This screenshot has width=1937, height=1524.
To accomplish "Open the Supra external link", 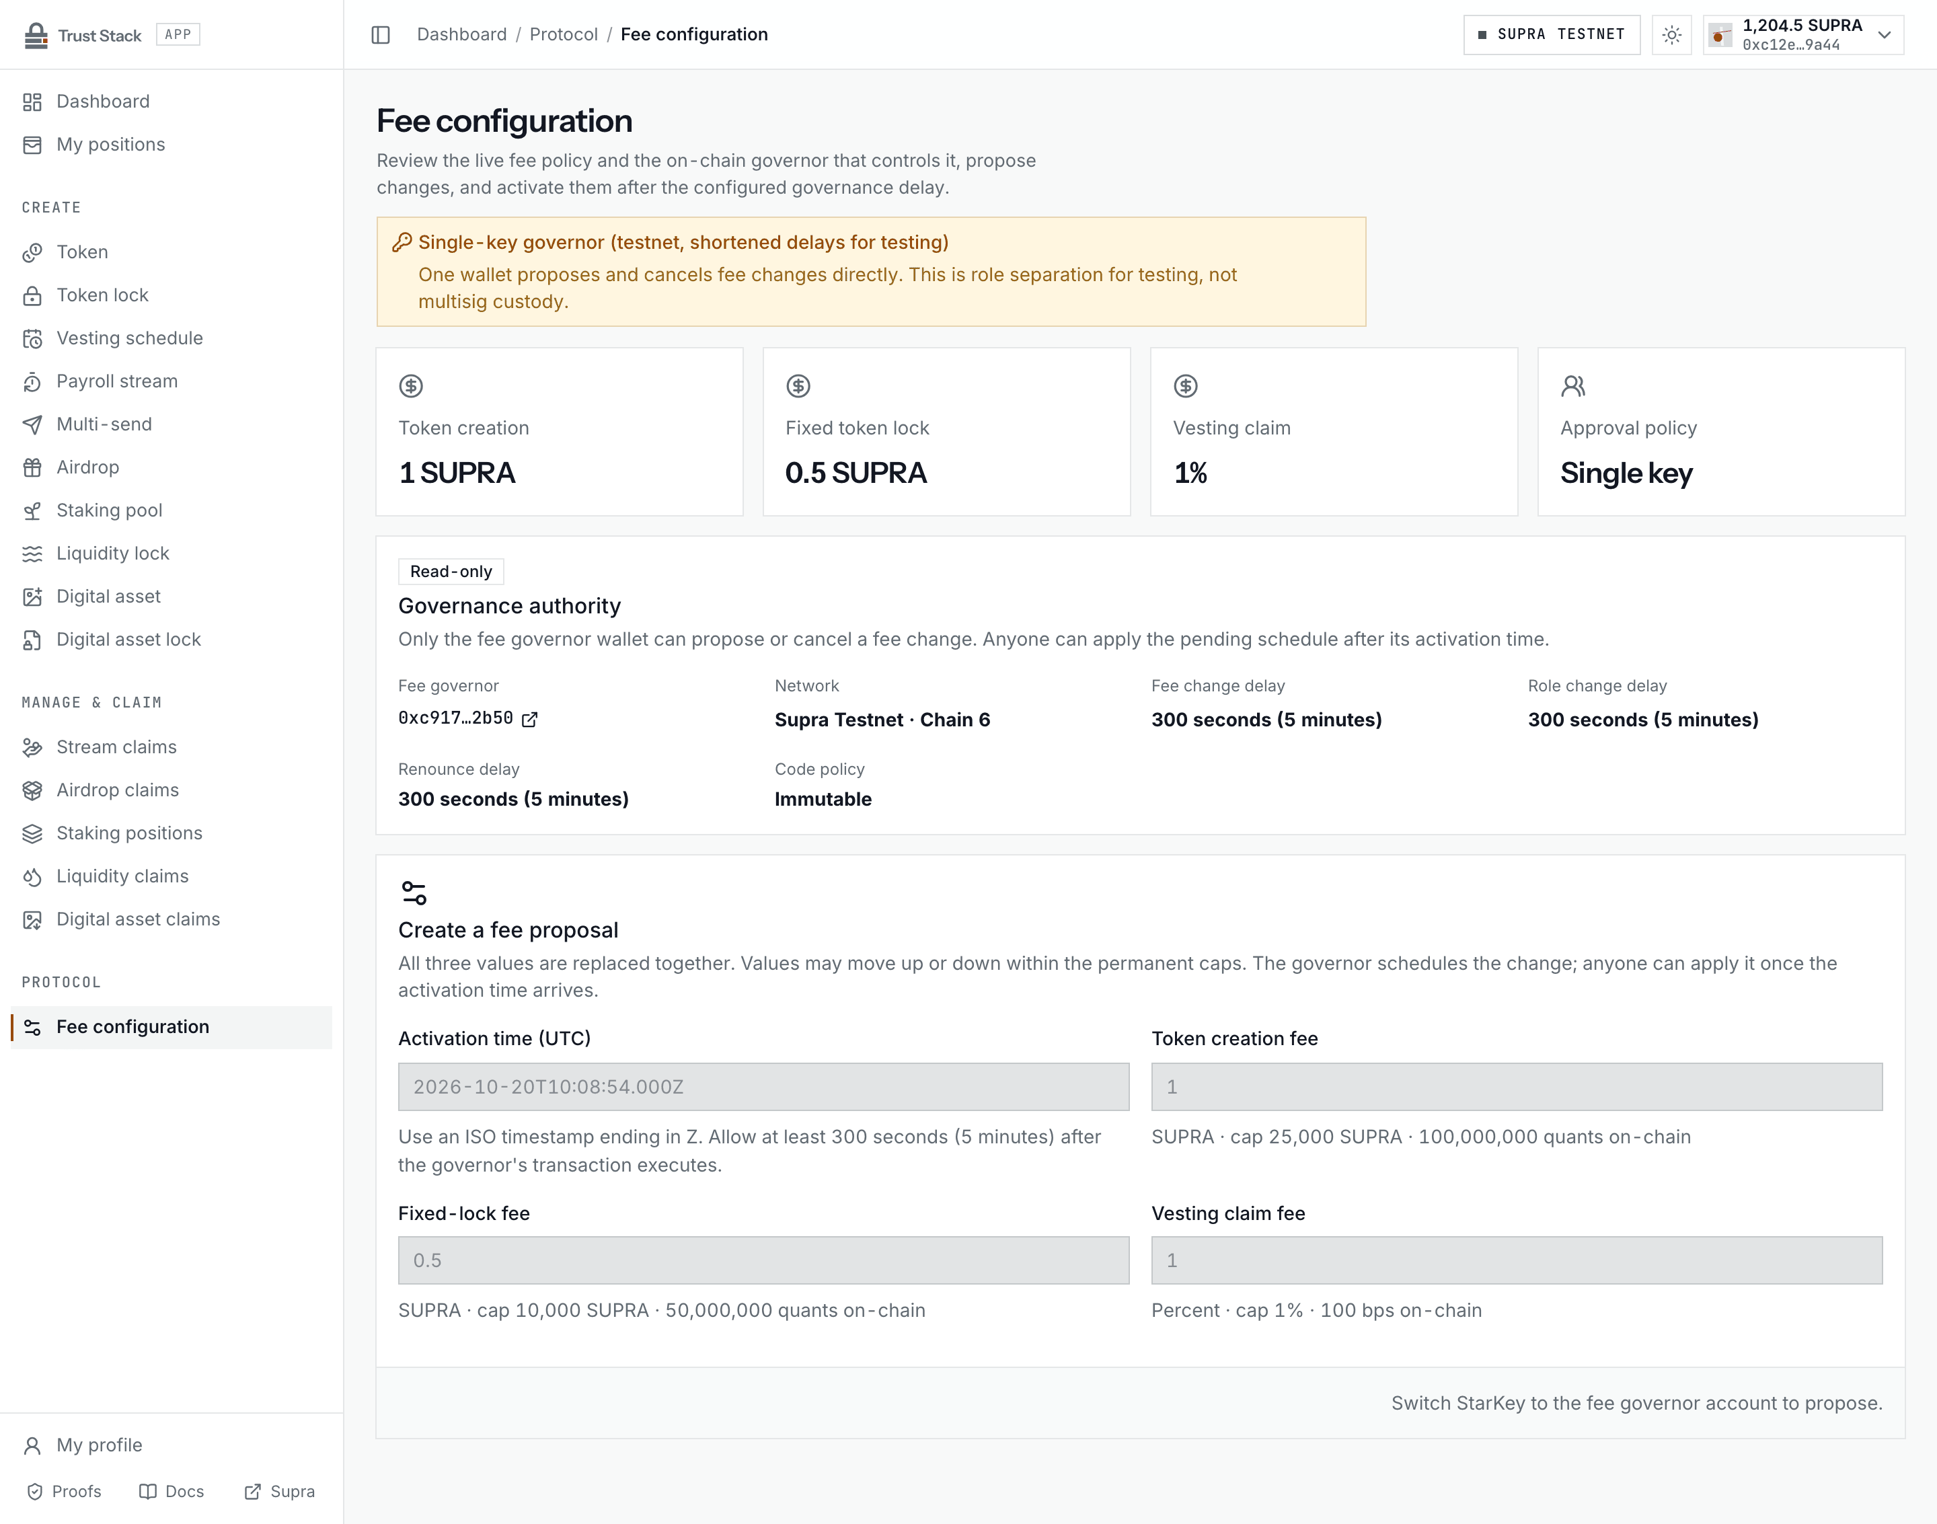I will [280, 1492].
